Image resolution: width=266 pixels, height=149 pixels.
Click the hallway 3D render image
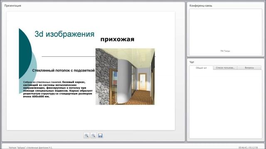point(125,77)
